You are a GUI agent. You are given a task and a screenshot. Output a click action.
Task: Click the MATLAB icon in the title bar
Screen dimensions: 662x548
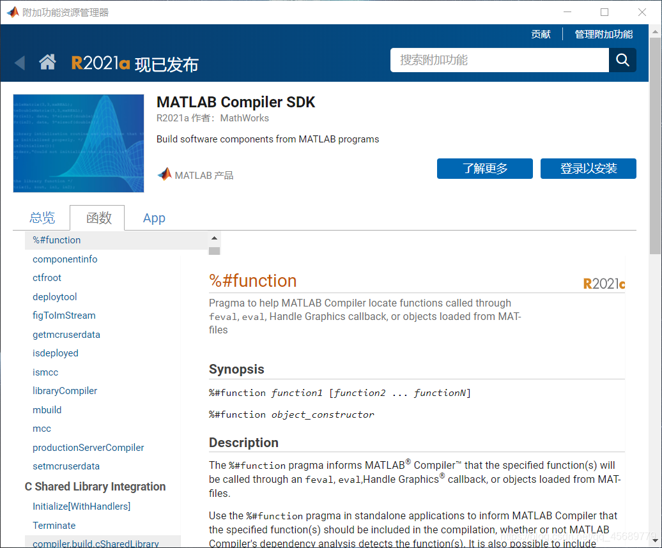tap(13, 12)
